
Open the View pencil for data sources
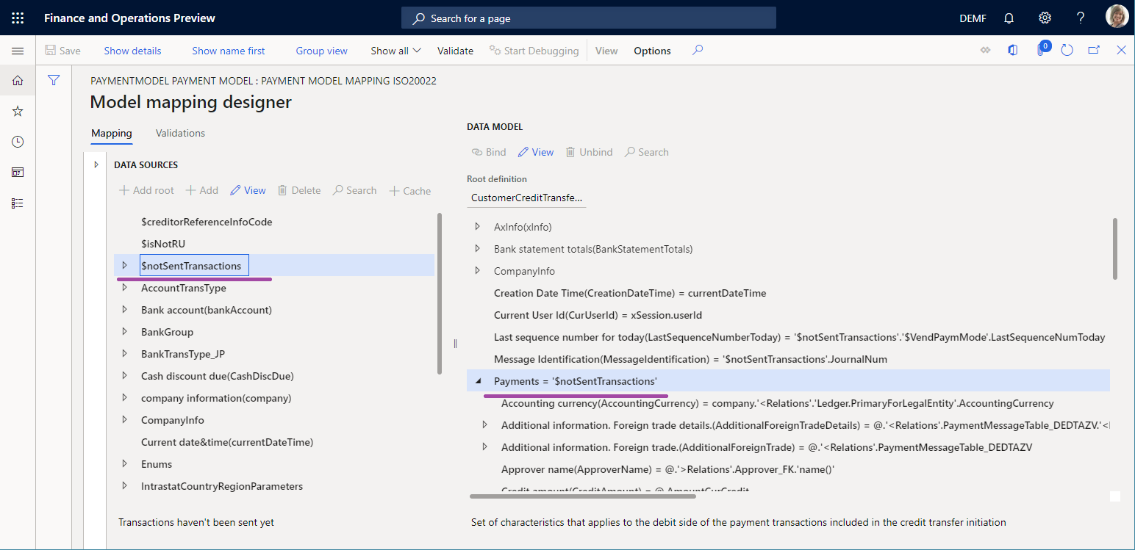(248, 190)
